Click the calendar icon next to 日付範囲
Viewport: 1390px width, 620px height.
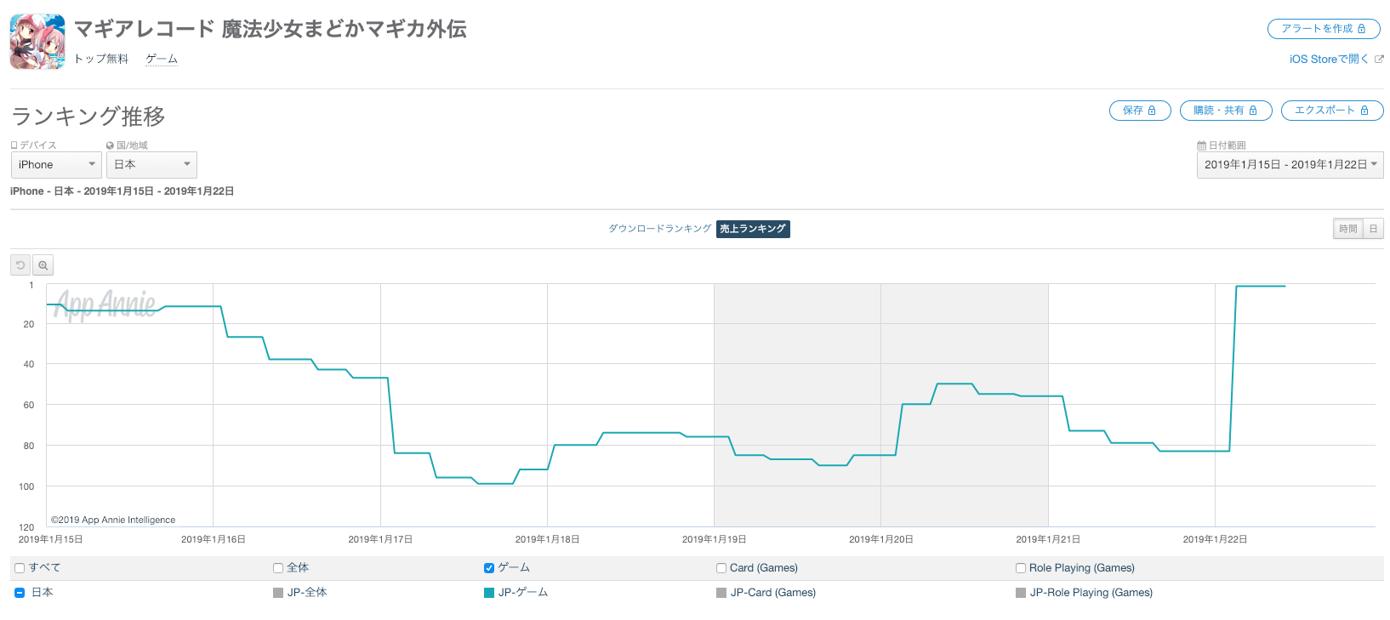click(x=1201, y=145)
